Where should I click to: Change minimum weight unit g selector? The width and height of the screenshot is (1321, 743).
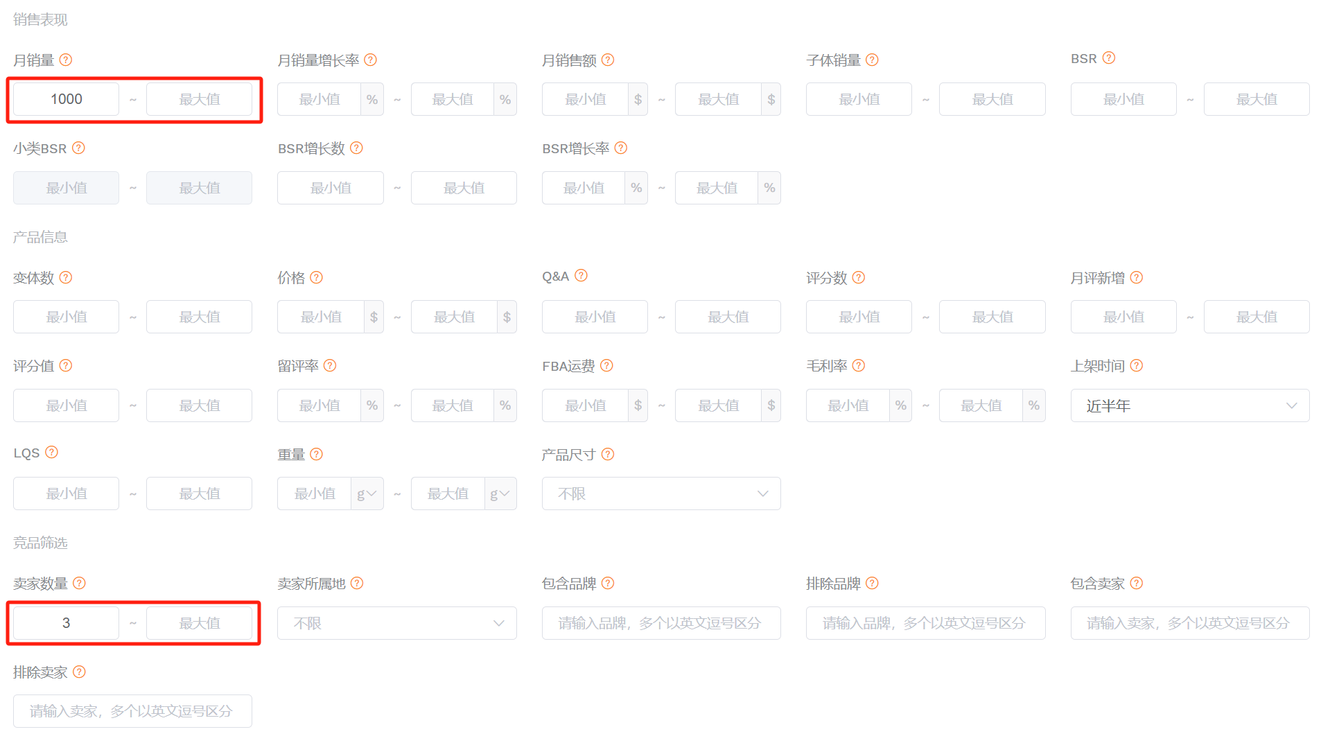tap(367, 493)
